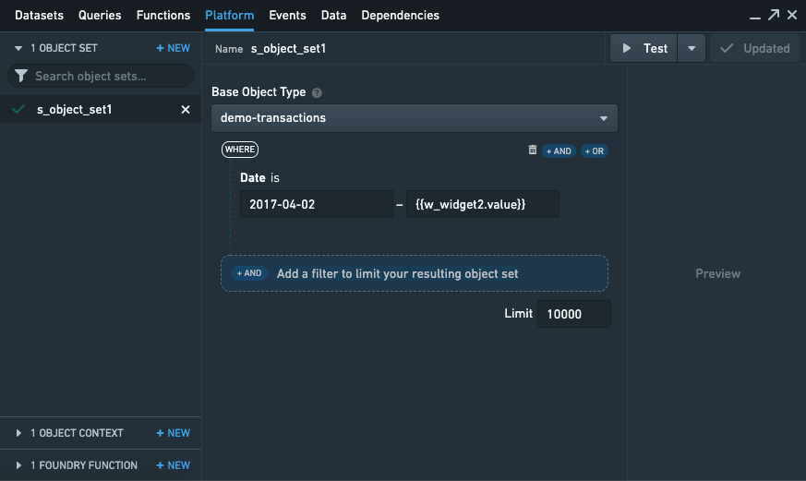Open the Datasets tab

(x=39, y=16)
